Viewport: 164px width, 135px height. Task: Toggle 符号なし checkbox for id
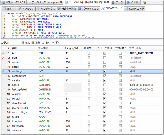pos(89,53)
